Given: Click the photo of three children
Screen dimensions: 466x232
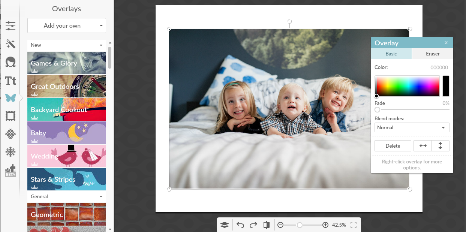Looking at the screenshot, I should [x=289, y=109].
